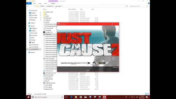
Task: Open pinned Documents under Quick access
Action: click(34, 18)
